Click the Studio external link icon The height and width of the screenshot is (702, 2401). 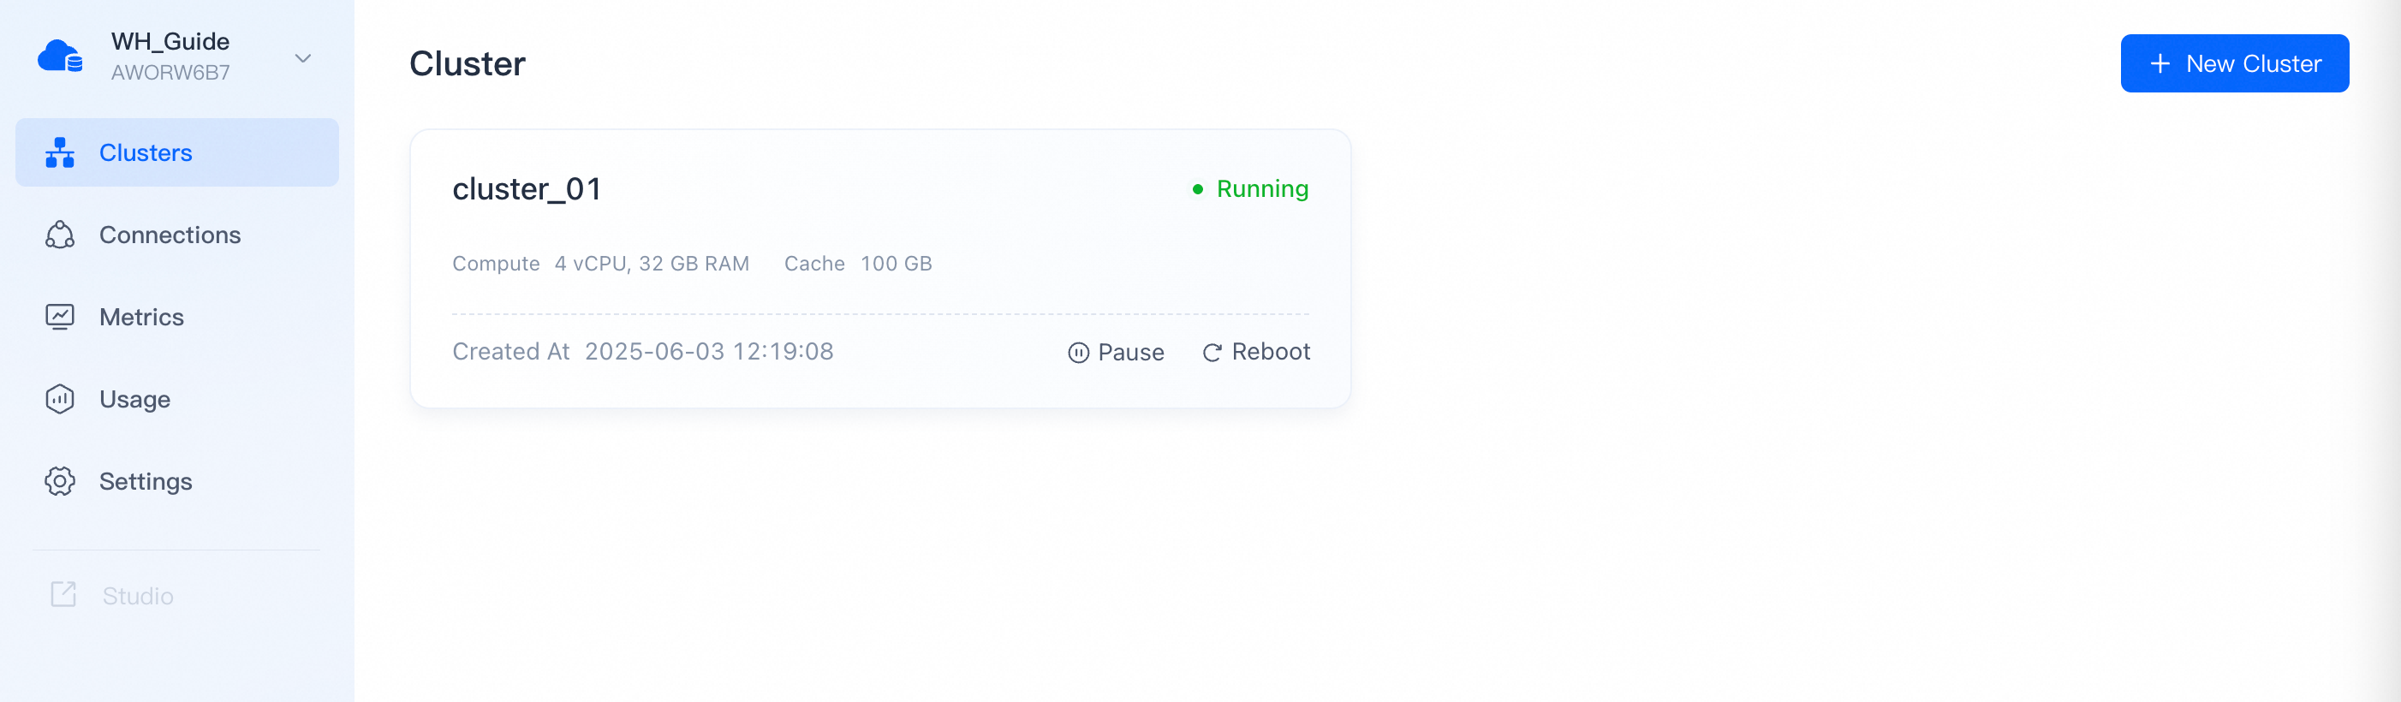[x=63, y=595]
